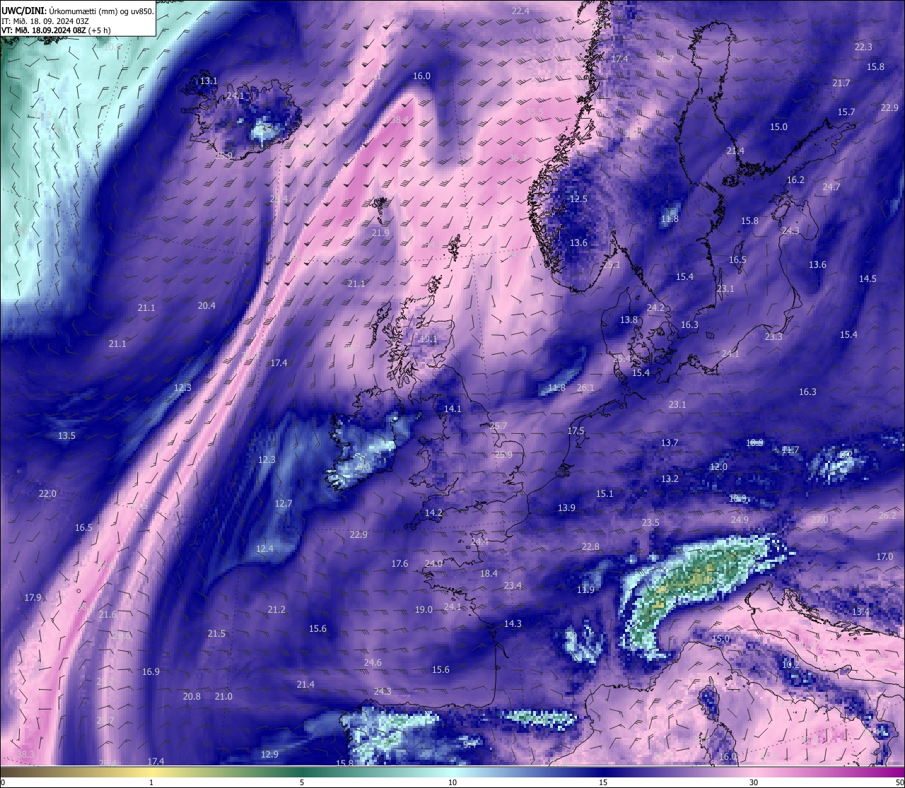Click the 26.1 value over the North Sea
The image size is (905, 788).
585,388
